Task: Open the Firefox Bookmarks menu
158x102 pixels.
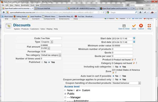Action: click(25, 5)
